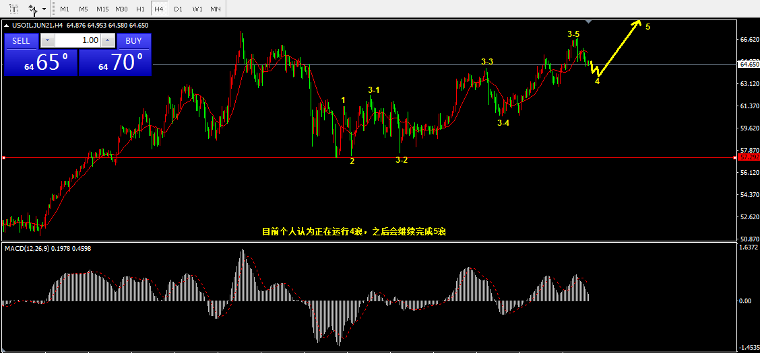Switch chart to M1 timeframe
760x353 pixels.
(x=65, y=9)
